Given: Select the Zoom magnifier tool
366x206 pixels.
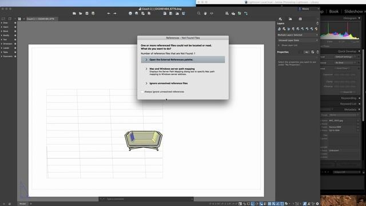Looking at the screenshot, I should click(x=199, y=14).
